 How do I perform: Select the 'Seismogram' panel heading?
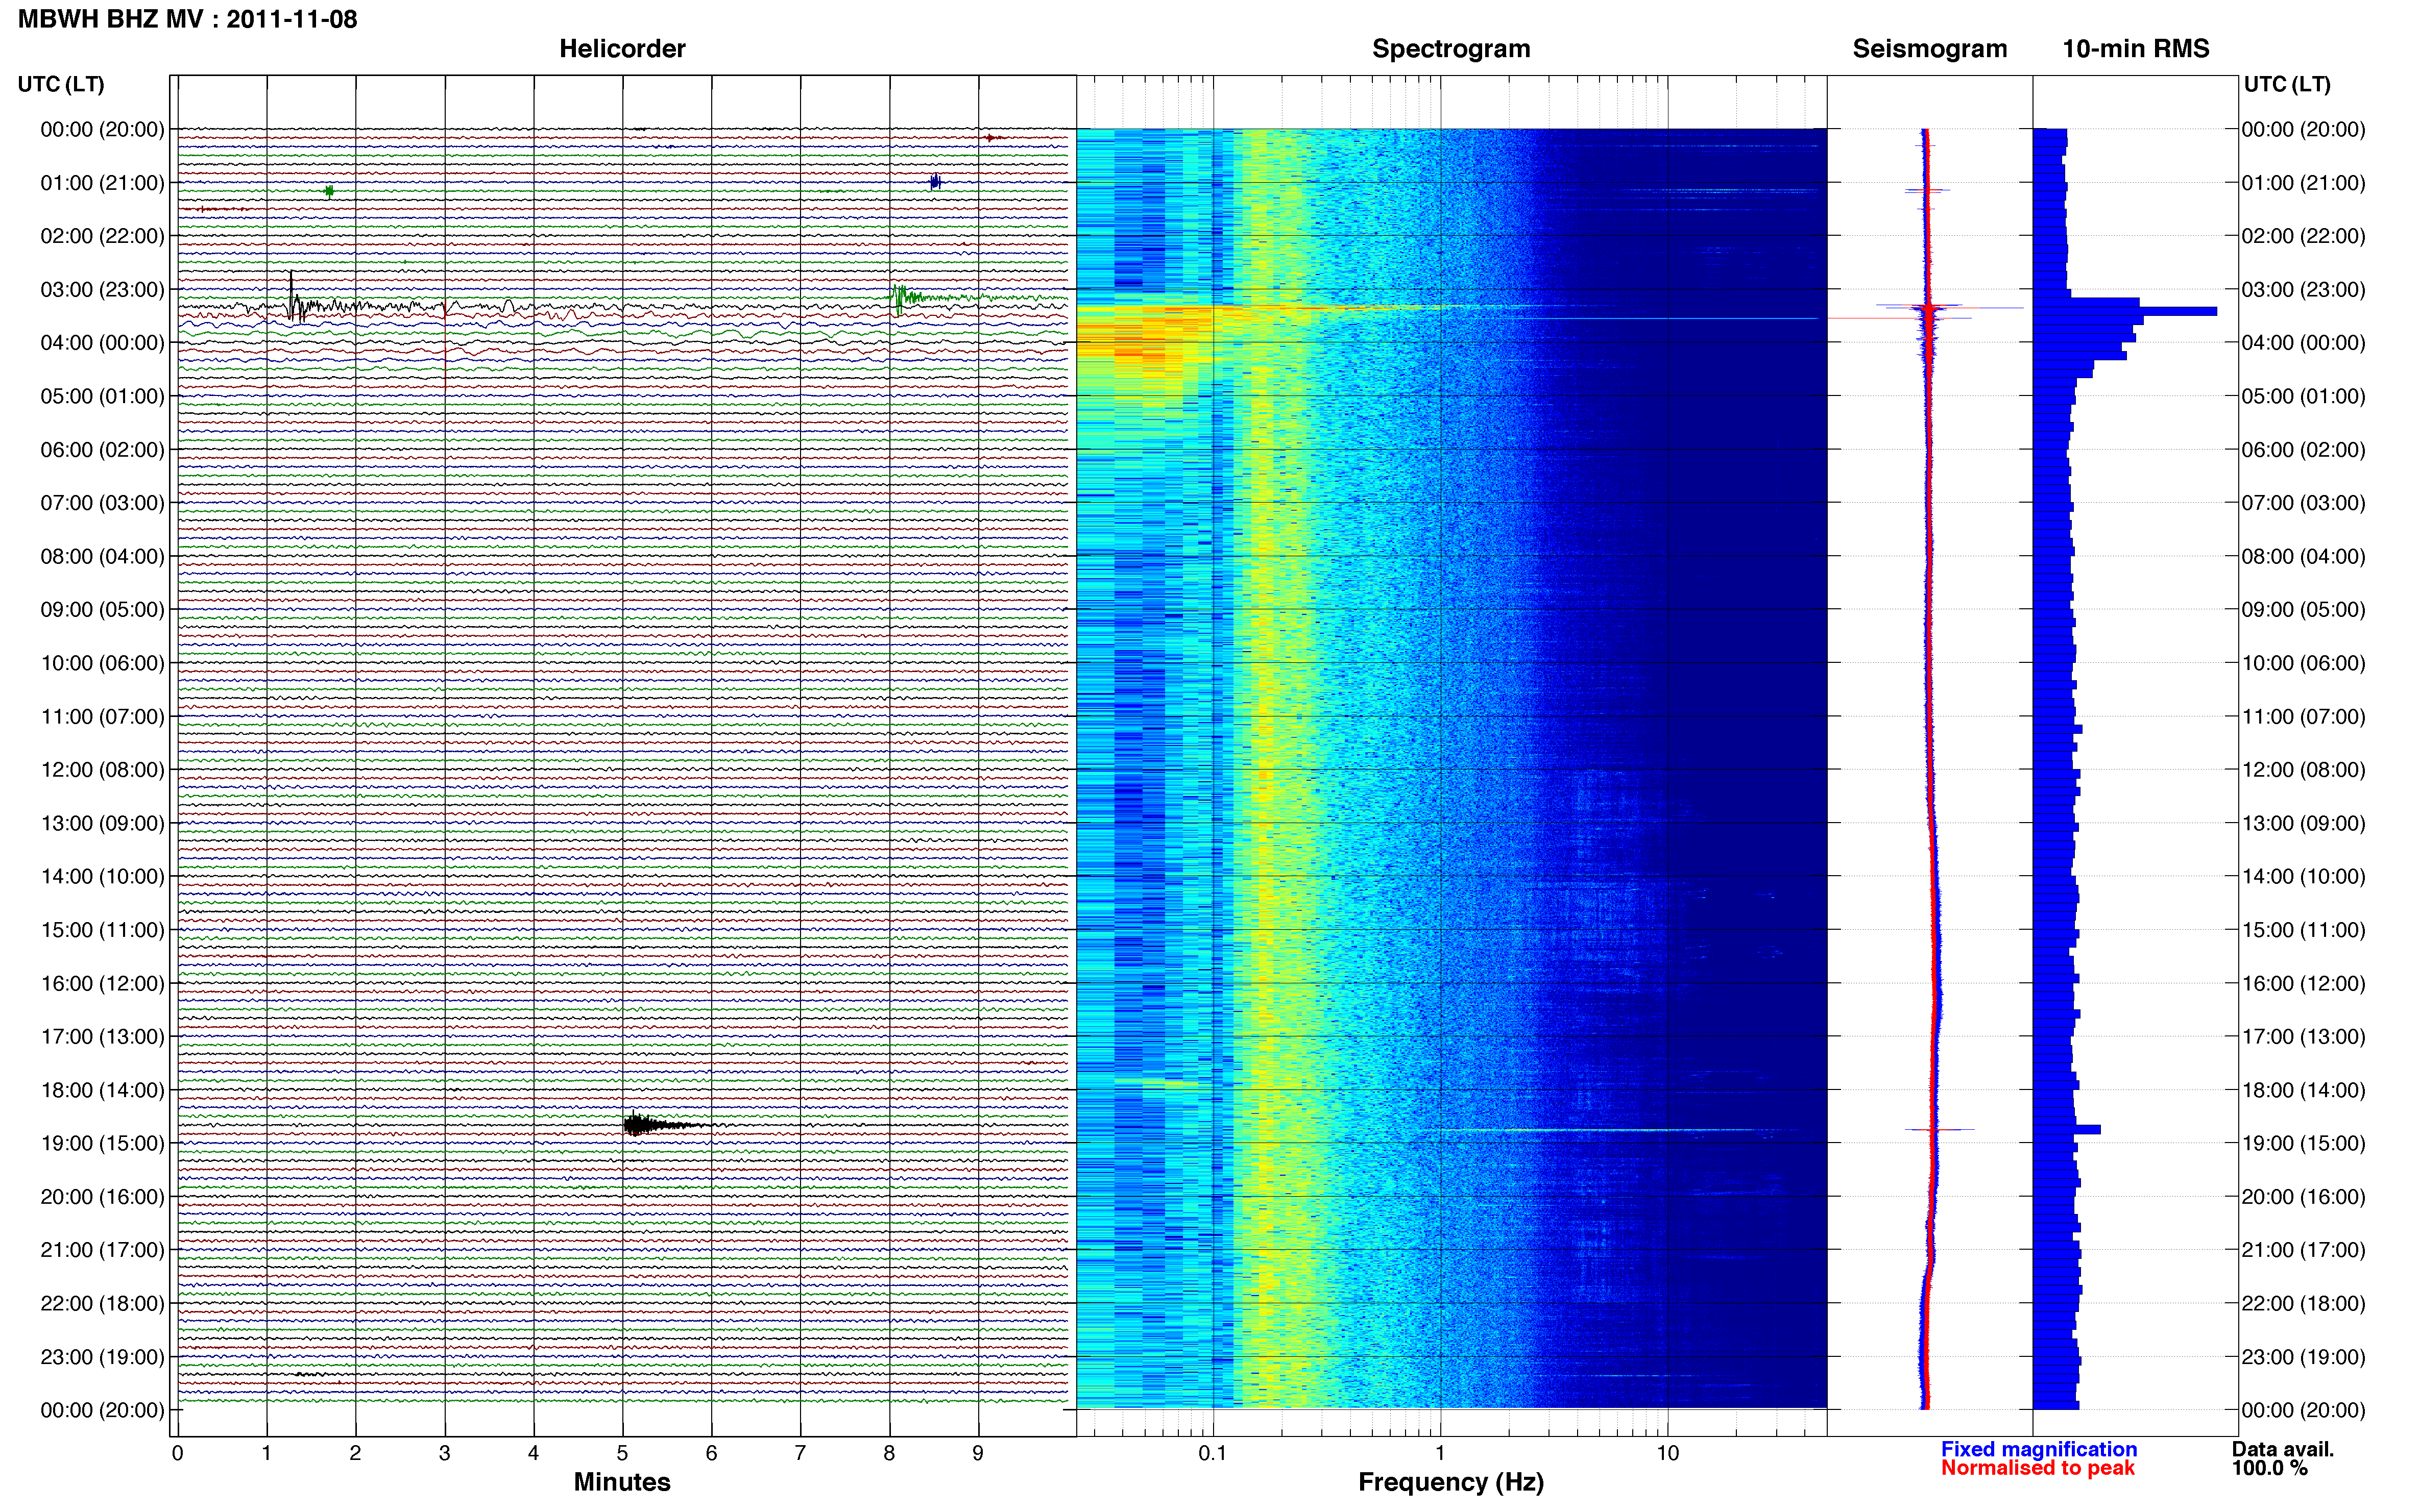point(1929,49)
